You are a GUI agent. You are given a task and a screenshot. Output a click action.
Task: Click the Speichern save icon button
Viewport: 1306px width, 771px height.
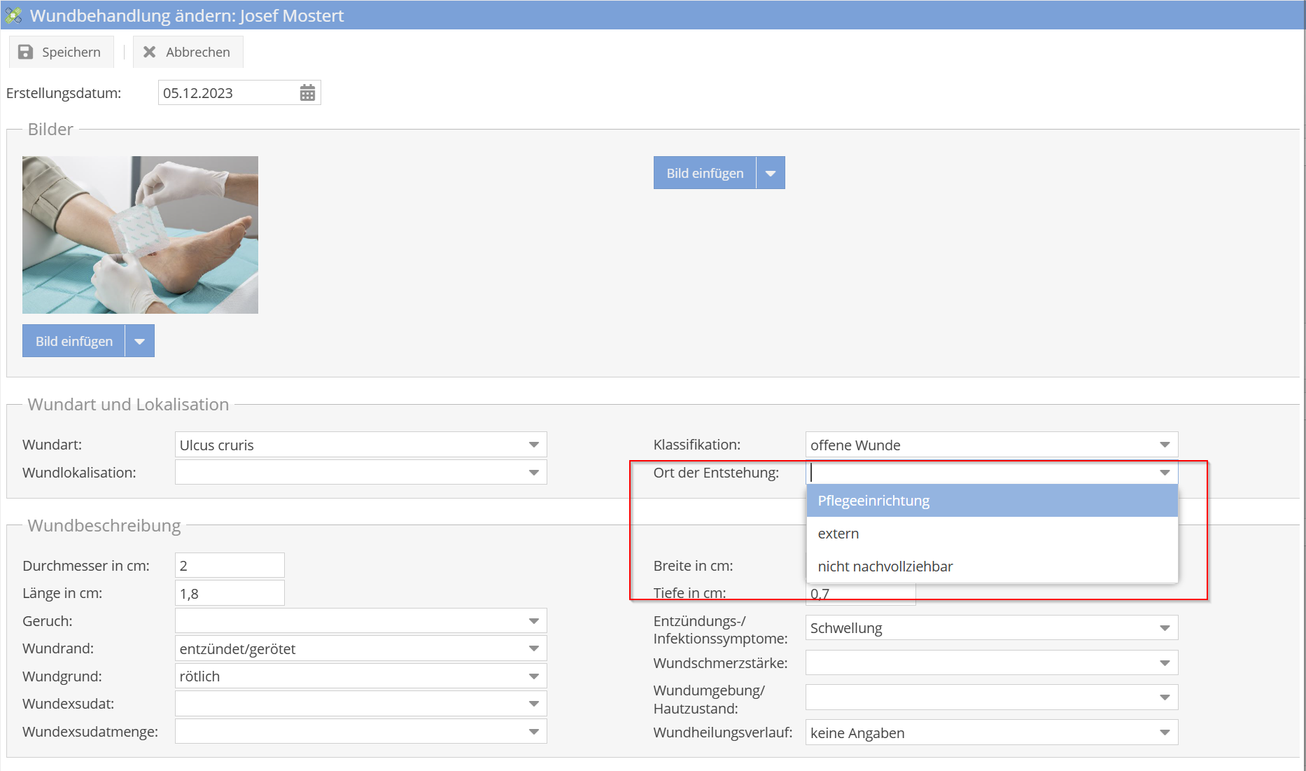[26, 52]
